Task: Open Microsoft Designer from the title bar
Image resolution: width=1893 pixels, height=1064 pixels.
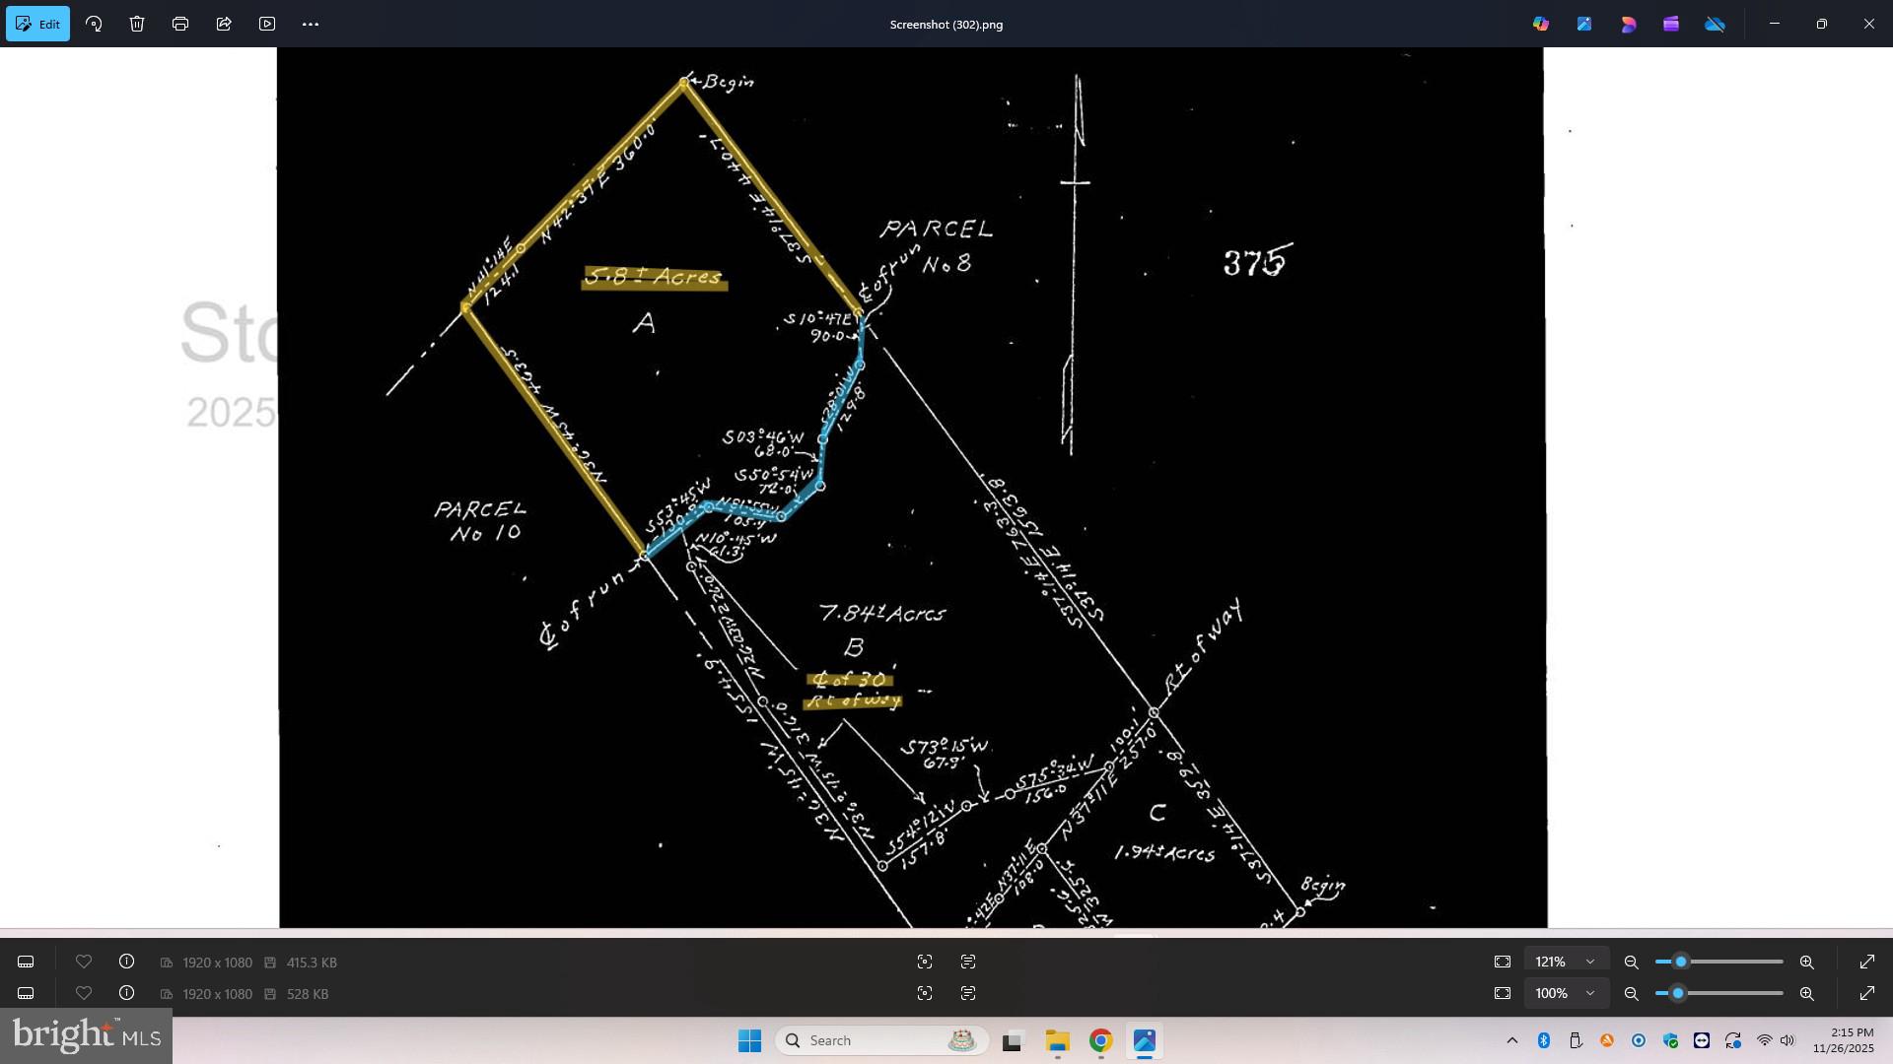Action: 1628,24
